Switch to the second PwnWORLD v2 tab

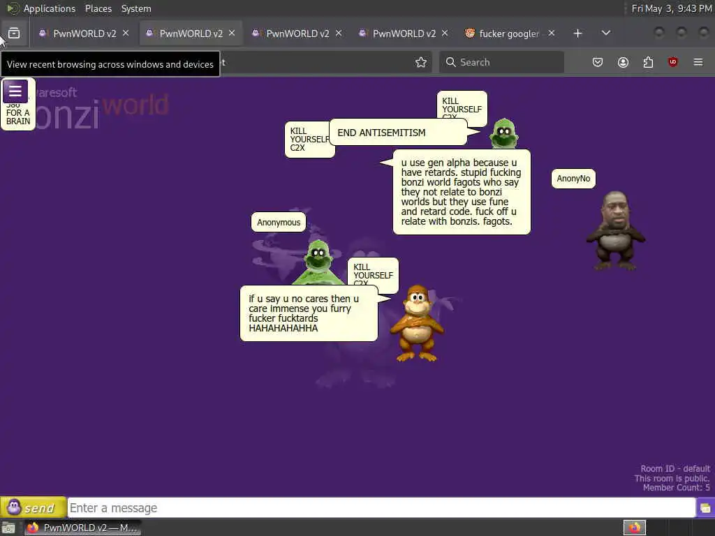coord(191,33)
